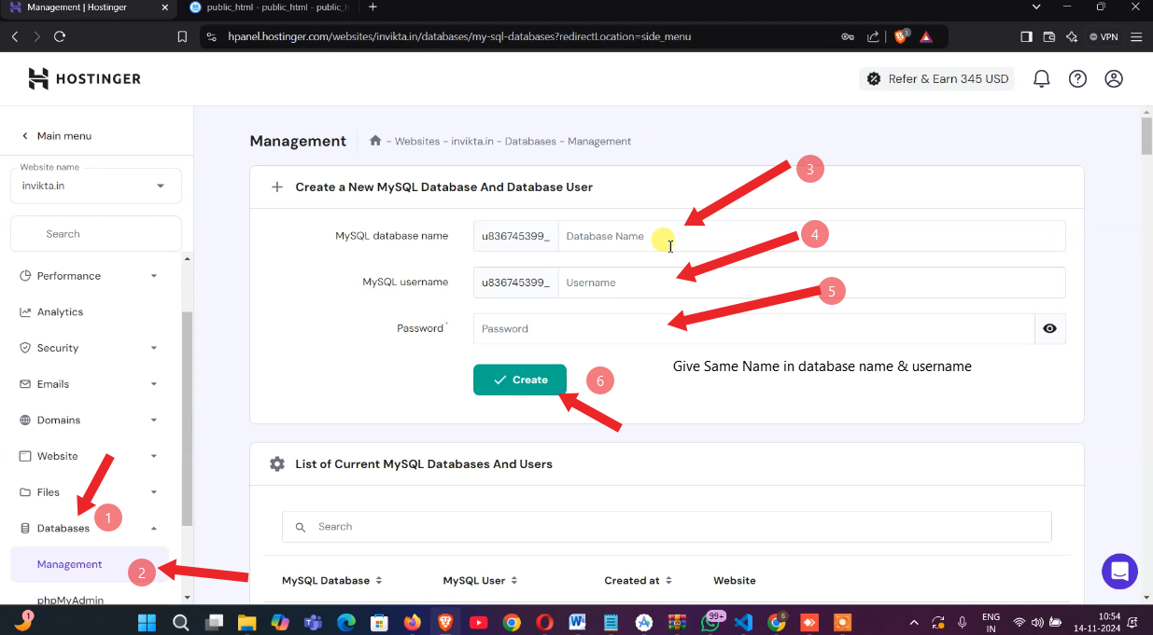The image size is (1153, 635).
Task: Select Management under Databases
Action: click(x=90, y=564)
